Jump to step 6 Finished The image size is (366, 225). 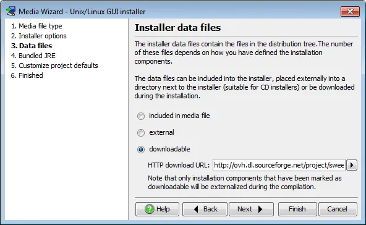[x=27, y=75]
